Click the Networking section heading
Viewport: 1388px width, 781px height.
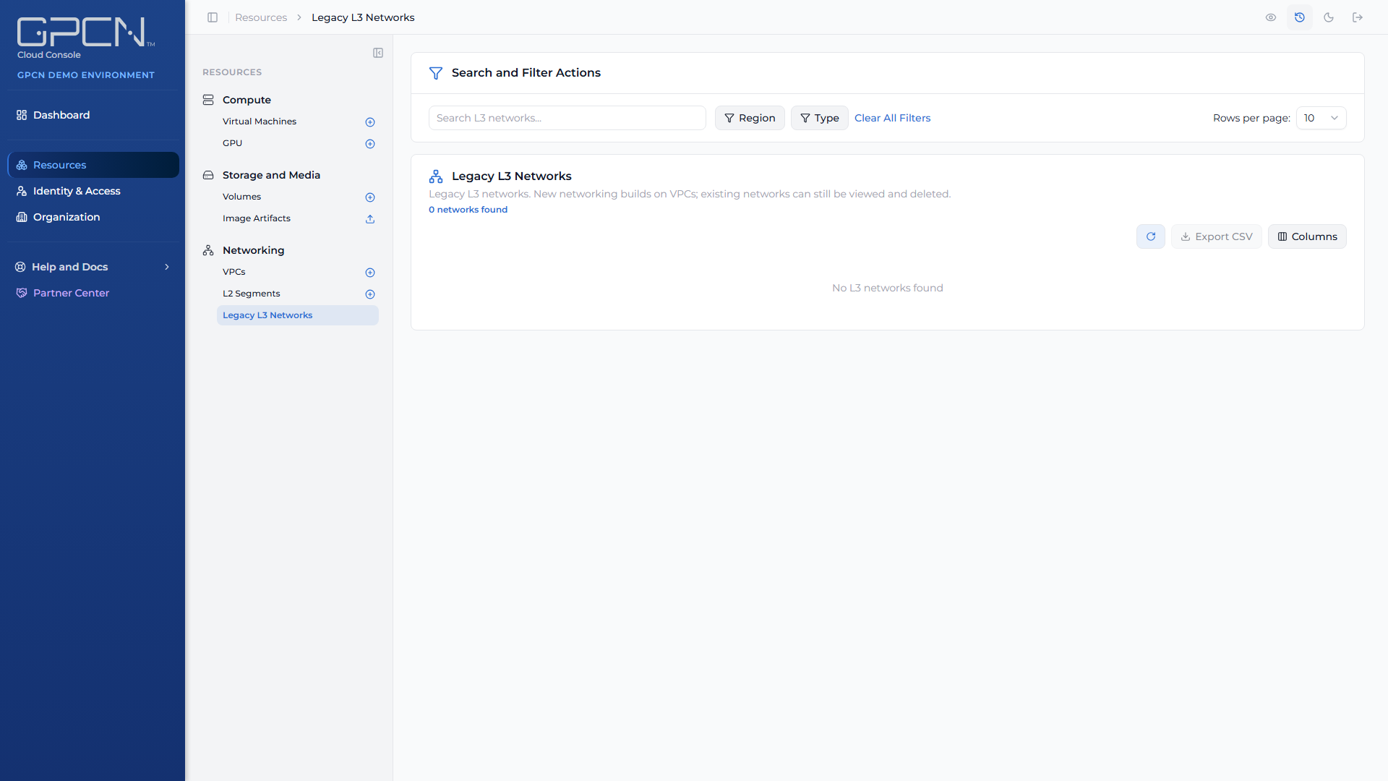[x=253, y=250]
